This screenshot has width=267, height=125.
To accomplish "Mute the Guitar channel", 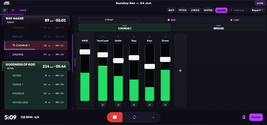I will [118, 105].
